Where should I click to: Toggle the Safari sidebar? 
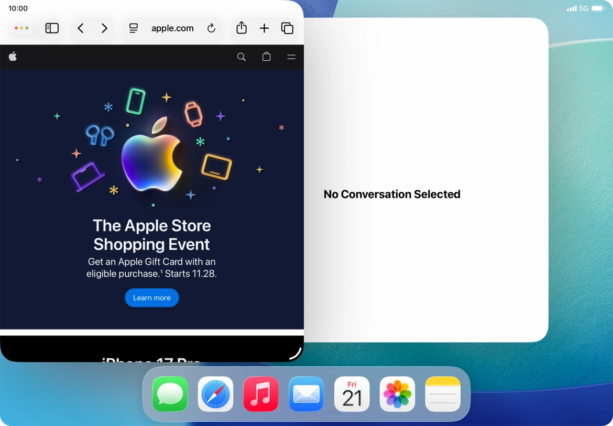pos(52,28)
